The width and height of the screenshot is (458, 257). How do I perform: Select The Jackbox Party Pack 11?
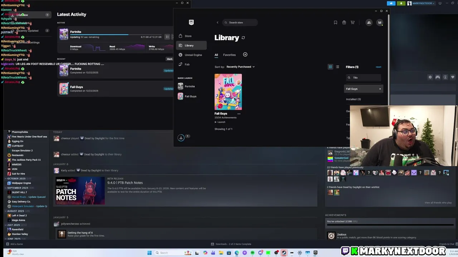(26, 160)
